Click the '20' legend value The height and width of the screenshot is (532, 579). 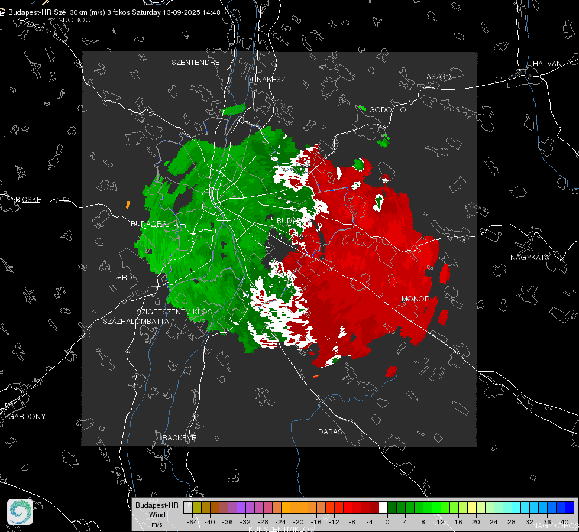pyautogui.click(x=476, y=522)
